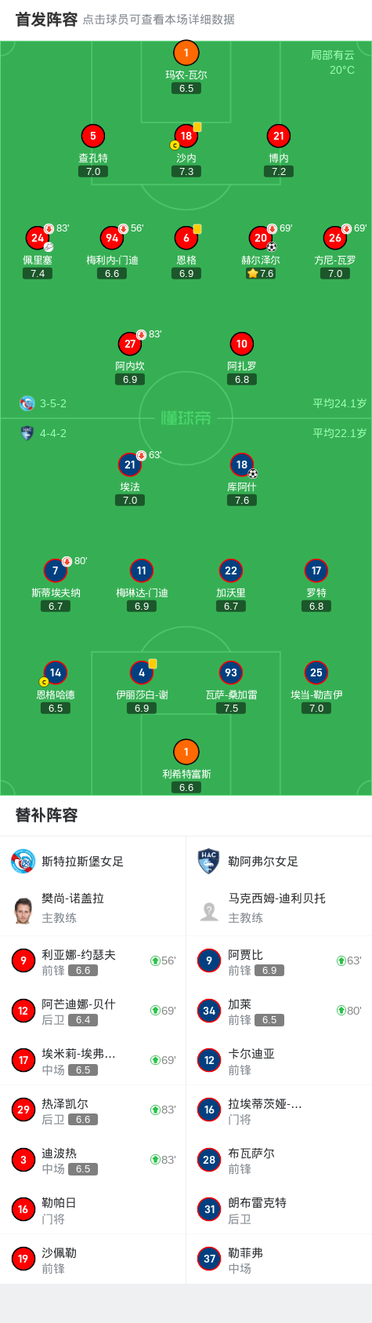Screen dimensions: 372x1323
Task: Open goalkeeper 玛农-瓦尔 number 1 jersey
Action: tap(186, 53)
